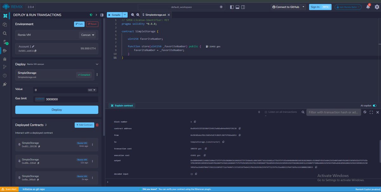This screenshot has width=381, height=192.
Task: Open the File Explorer sidebar icon
Action: (x=5, y=24)
